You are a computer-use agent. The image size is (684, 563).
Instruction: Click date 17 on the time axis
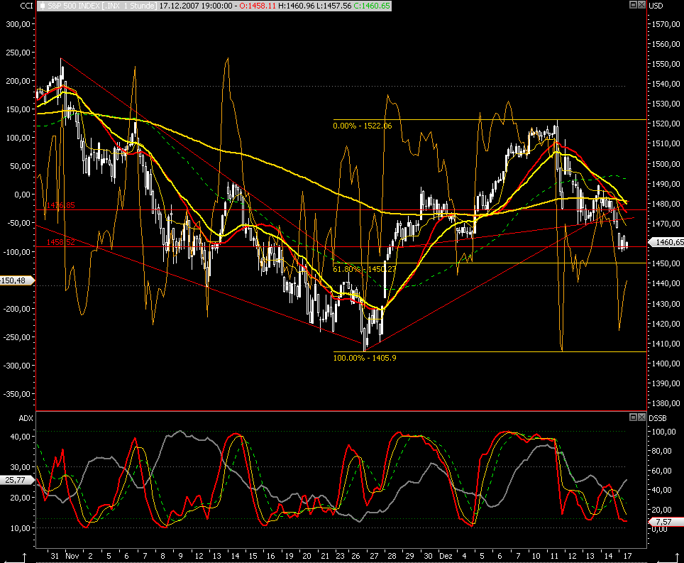627,556
